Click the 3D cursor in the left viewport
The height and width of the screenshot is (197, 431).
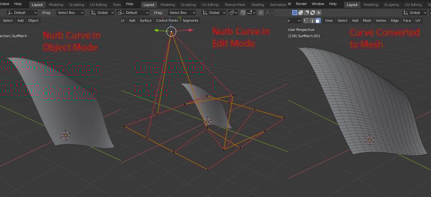click(65, 135)
